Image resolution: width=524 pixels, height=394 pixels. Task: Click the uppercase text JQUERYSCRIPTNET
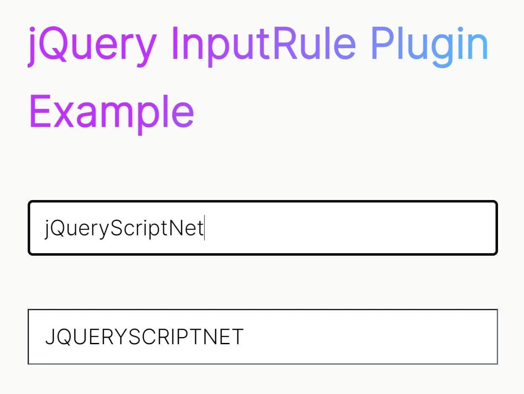pyautogui.click(x=145, y=336)
